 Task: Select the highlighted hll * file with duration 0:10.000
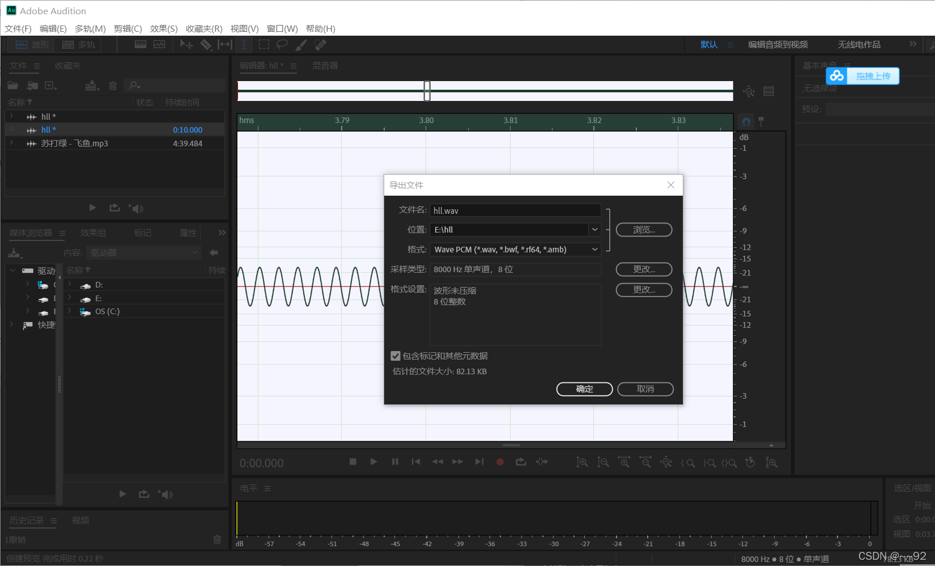115,130
